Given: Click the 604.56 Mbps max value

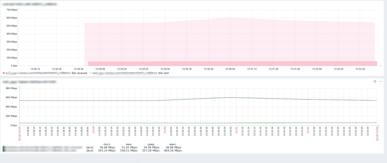Looking at the screenshot, I should (x=173, y=150).
